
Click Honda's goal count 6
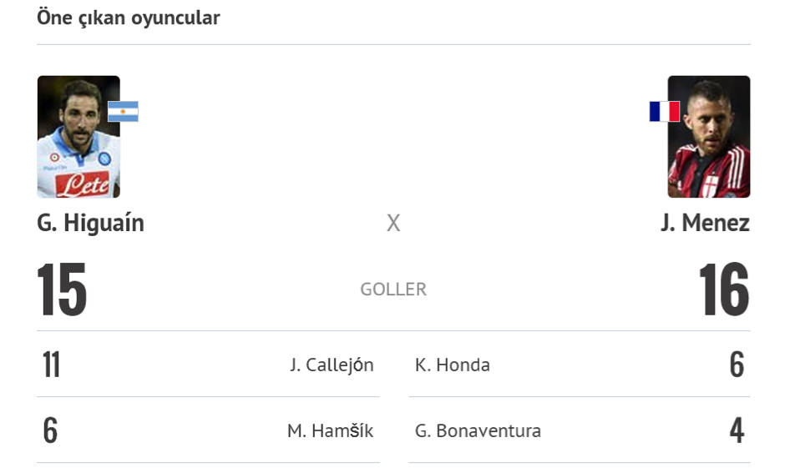click(x=736, y=365)
